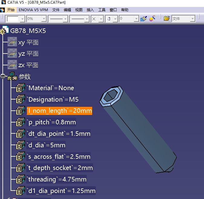Click the d1_dia_point parameter icon
This screenshot has width=204, height=199.
pyautogui.click(x=21, y=191)
